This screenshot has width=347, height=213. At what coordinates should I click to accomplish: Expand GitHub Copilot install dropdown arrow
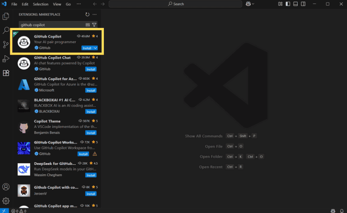click(x=95, y=48)
